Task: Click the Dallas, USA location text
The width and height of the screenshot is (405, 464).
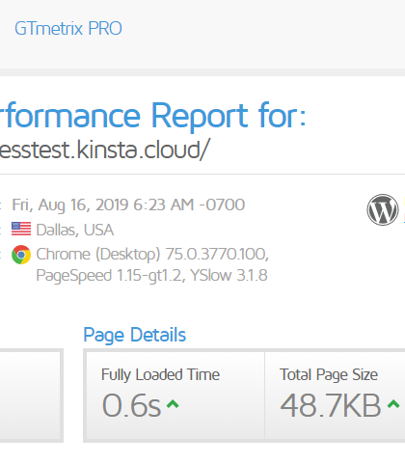Action: pos(74,230)
